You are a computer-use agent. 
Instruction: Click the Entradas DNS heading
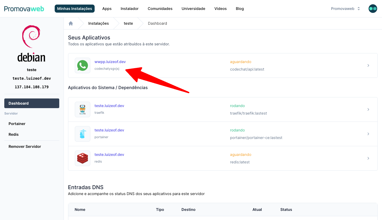(x=86, y=187)
